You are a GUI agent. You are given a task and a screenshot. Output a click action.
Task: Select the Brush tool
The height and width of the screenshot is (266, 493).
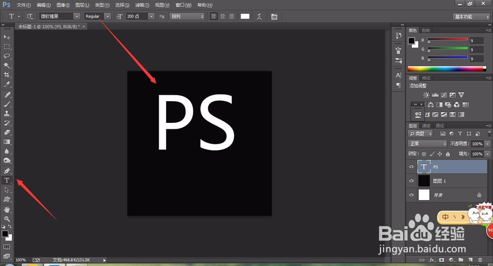6,104
